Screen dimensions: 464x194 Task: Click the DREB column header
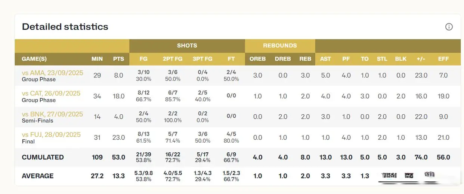[x=283, y=59]
